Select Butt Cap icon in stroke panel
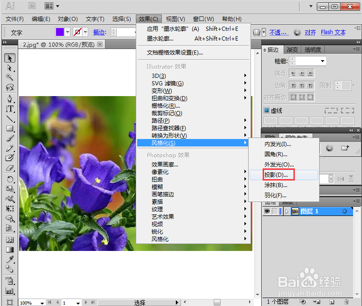This screenshot has height=306, width=362. [x=293, y=73]
